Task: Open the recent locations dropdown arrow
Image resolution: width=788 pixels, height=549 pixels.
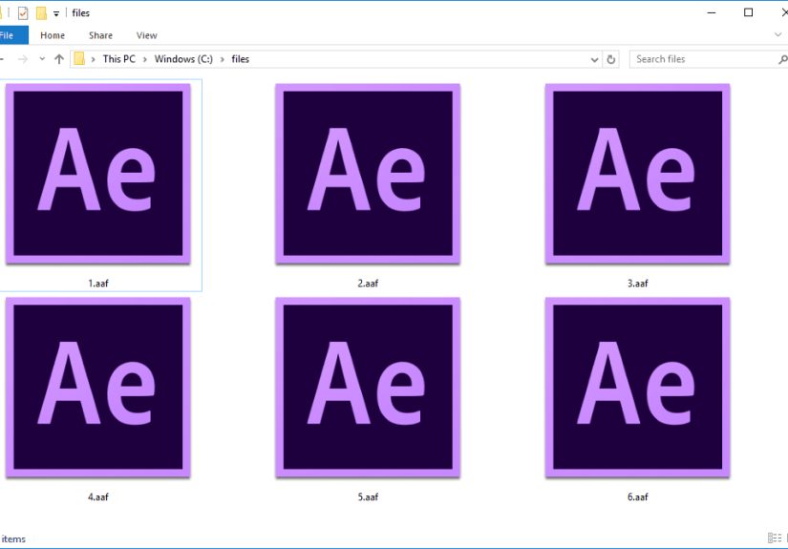Action: 42,59
